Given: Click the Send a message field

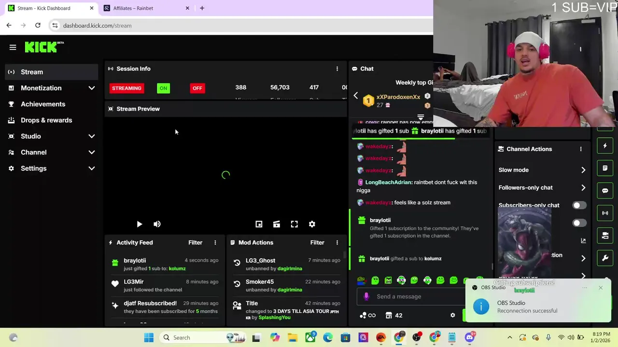Looking at the screenshot, I should click(410, 296).
